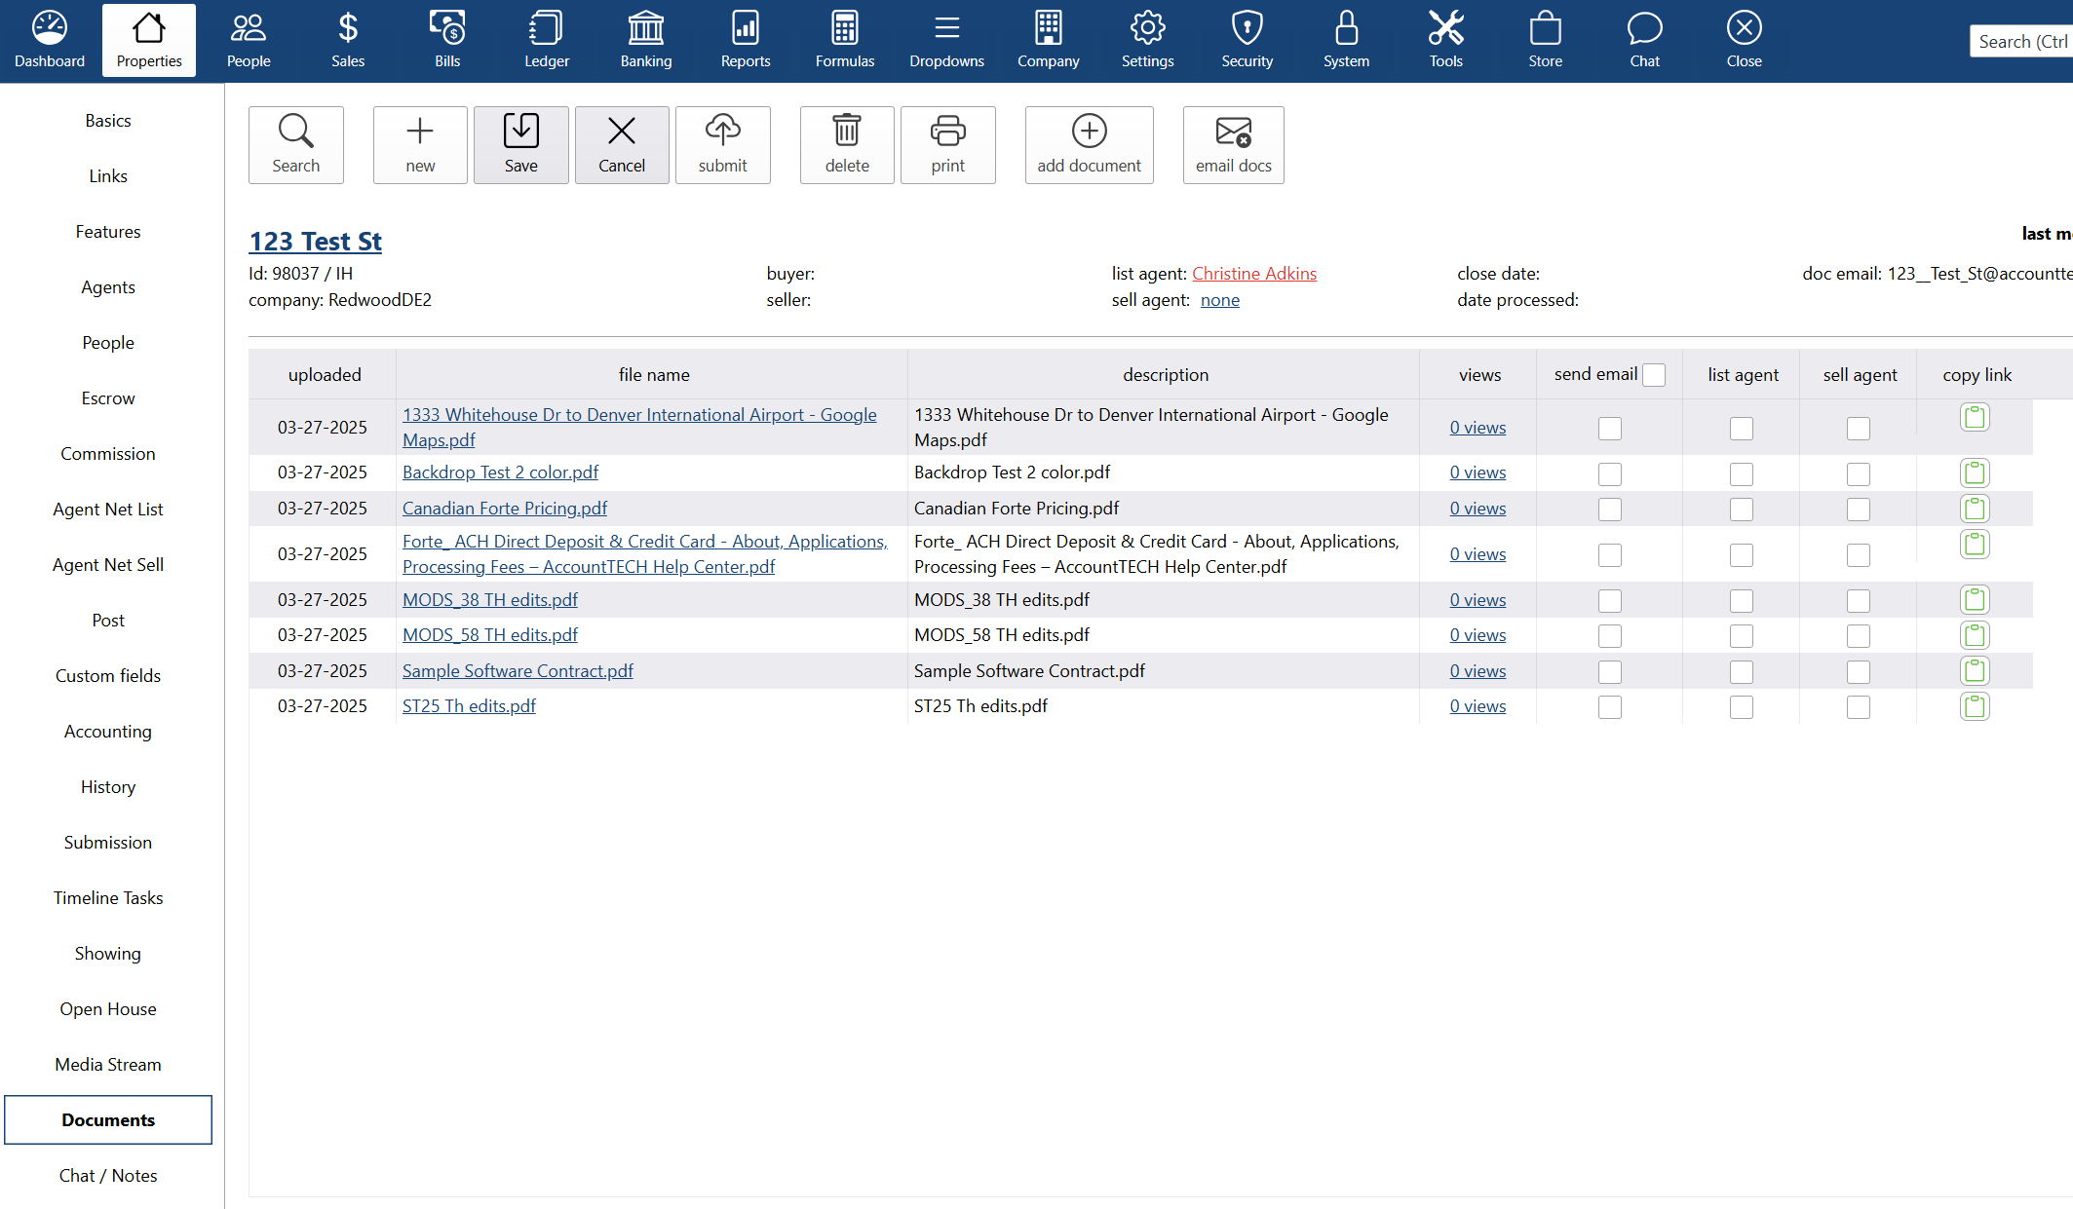Click the delete trash can button
The width and height of the screenshot is (2073, 1209).
click(847, 145)
